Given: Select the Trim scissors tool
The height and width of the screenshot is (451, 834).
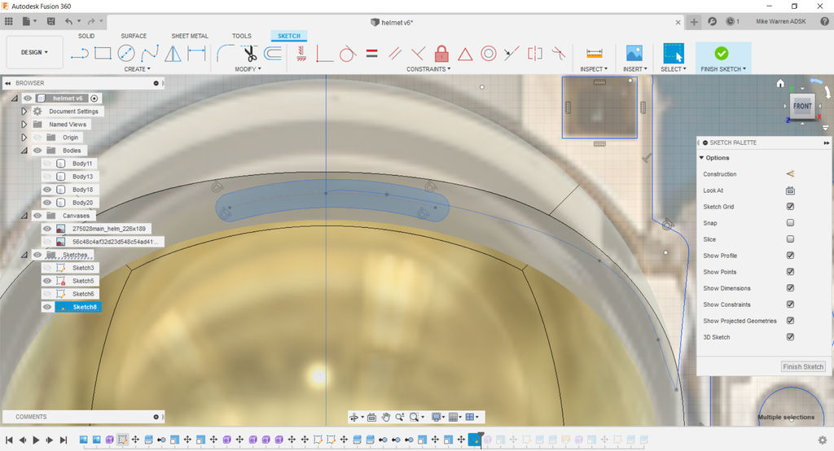Looking at the screenshot, I should (249, 53).
